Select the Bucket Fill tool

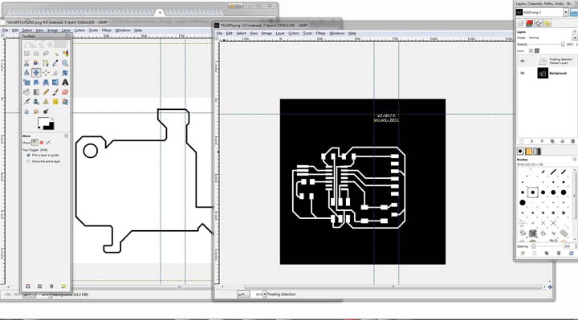[26, 92]
